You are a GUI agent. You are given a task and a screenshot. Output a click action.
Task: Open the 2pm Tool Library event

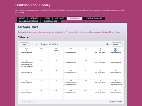click(26, 66)
